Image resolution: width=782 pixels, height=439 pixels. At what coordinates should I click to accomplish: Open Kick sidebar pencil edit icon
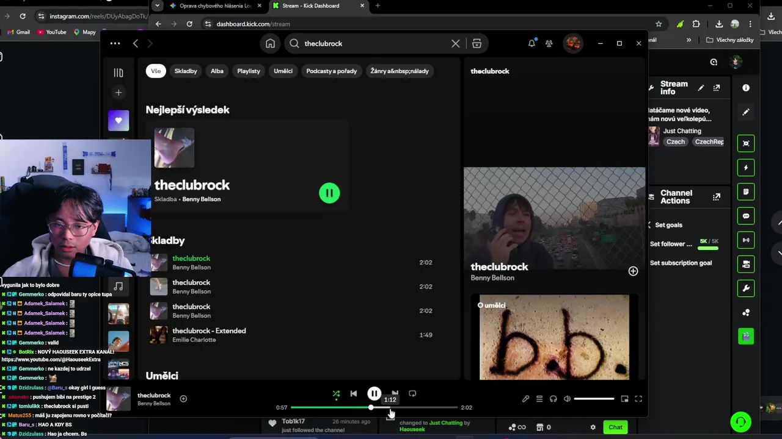point(746,112)
